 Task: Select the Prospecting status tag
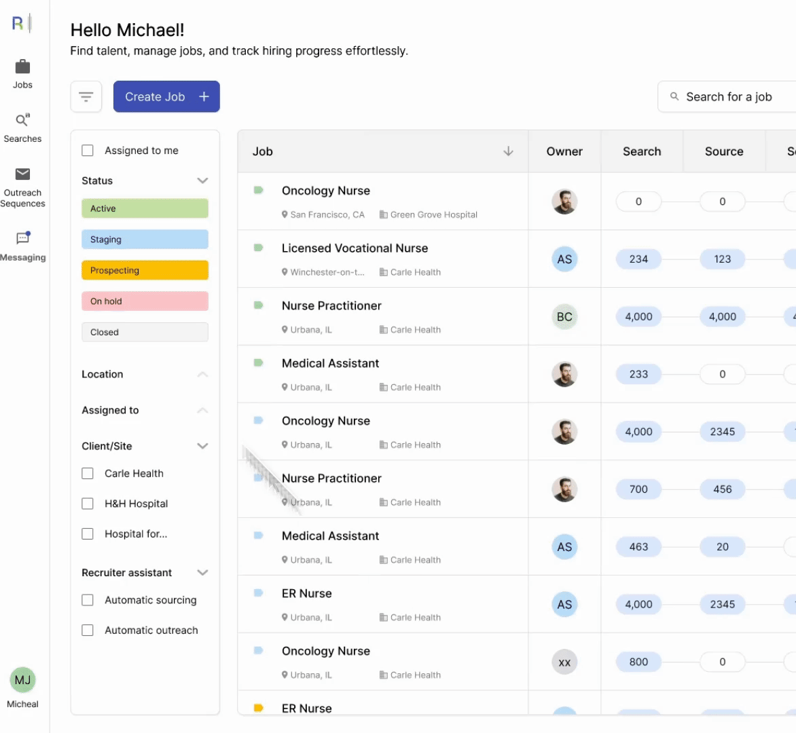[145, 270]
